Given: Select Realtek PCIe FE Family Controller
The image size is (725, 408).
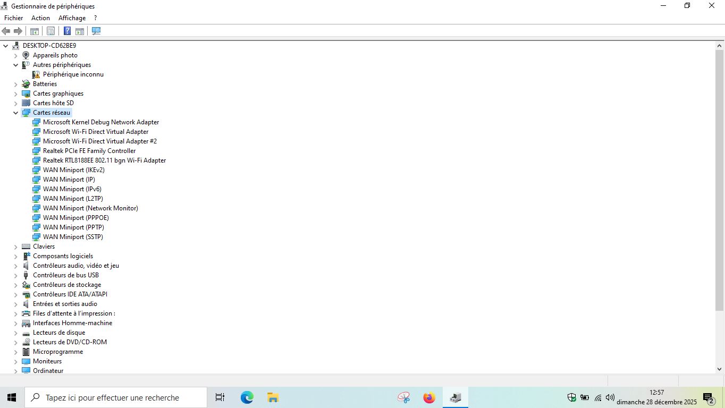Looking at the screenshot, I should (x=89, y=151).
